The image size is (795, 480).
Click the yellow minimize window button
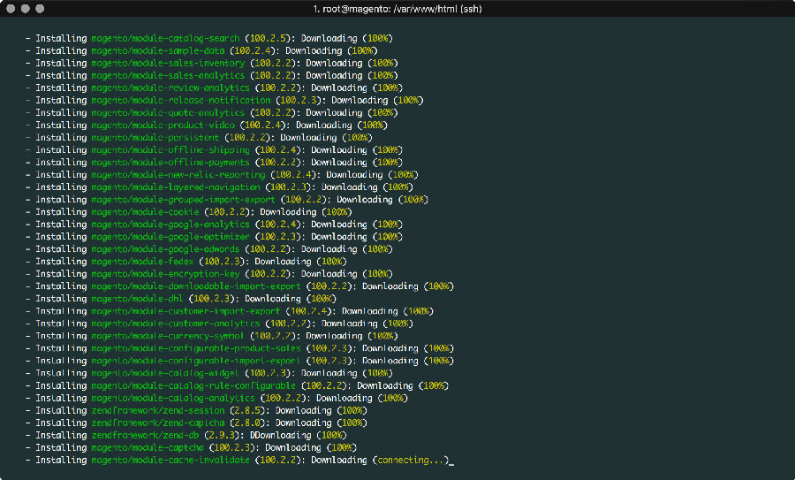coord(25,9)
